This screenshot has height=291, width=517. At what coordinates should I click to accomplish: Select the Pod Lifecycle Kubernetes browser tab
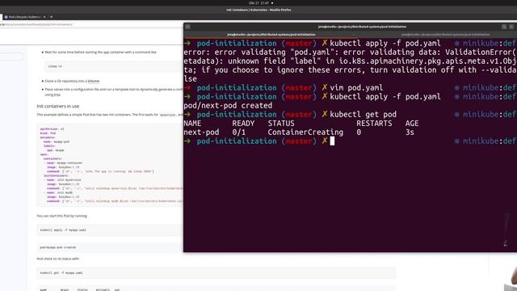(24, 16)
